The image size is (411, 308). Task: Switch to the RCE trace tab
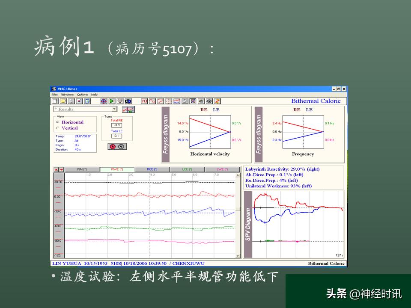tap(152, 169)
